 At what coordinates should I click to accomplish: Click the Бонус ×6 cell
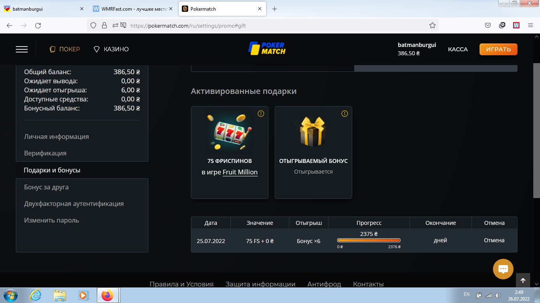[308, 241]
